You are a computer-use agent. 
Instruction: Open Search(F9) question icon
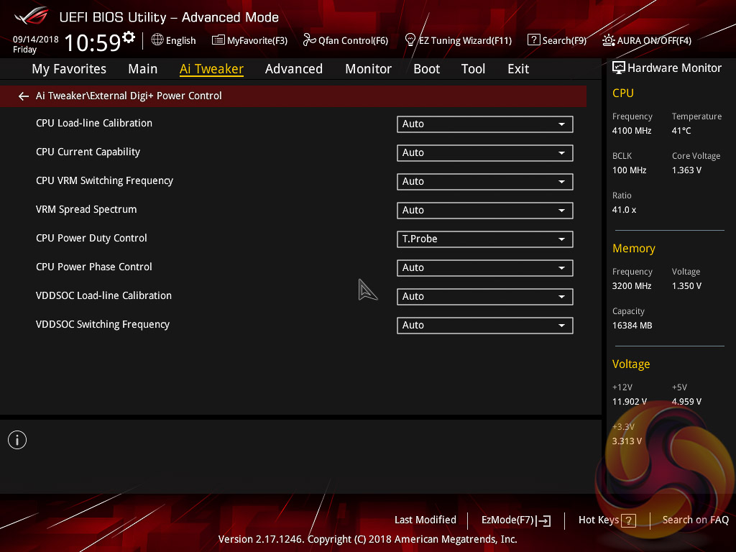534,40
